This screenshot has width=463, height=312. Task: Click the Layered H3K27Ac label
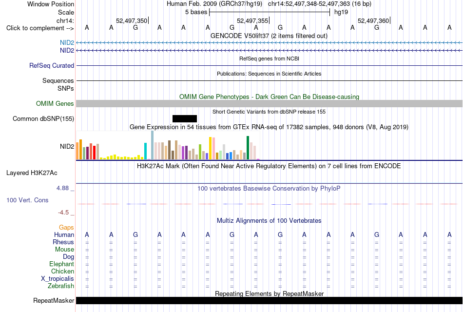click(x=32, y=173)
